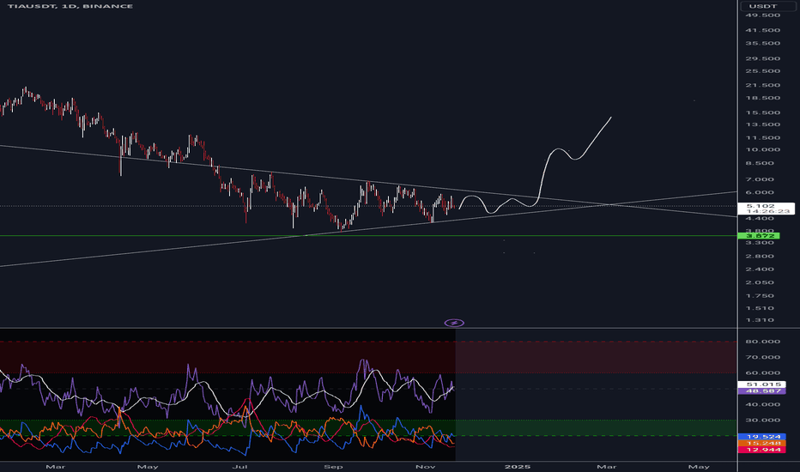Click the 35.500 price axis label
The image size is (800, 472).
[x=763, y=44]
